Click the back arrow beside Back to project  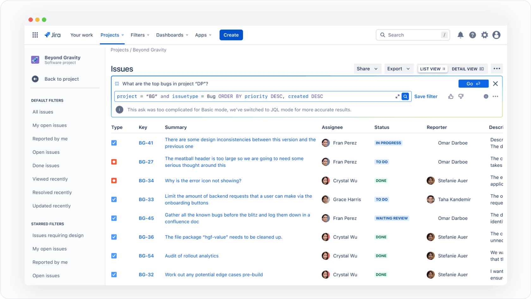(35, 79)
